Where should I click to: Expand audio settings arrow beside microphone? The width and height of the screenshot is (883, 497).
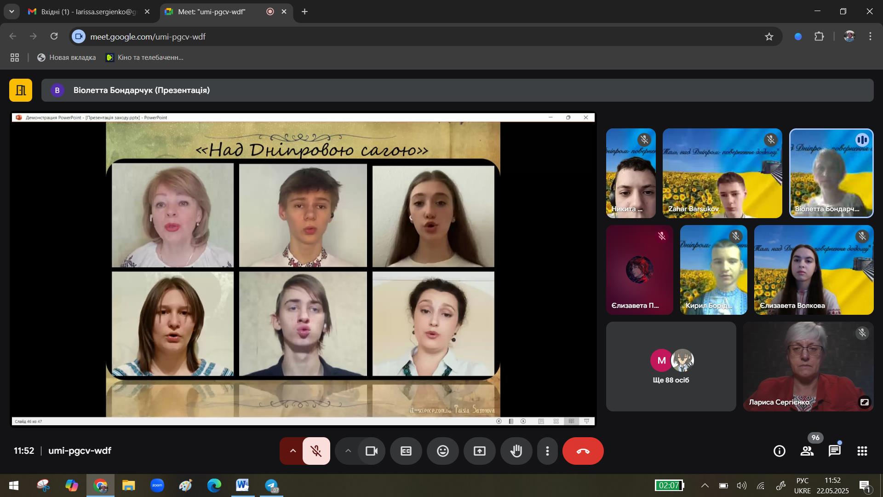click(x=292, y=451)
